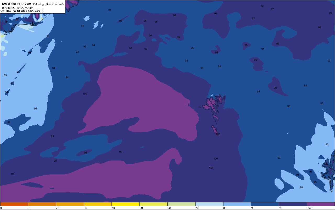
Task: Select the '(+25 h)' forecast offset text
Action: (38, 11)
